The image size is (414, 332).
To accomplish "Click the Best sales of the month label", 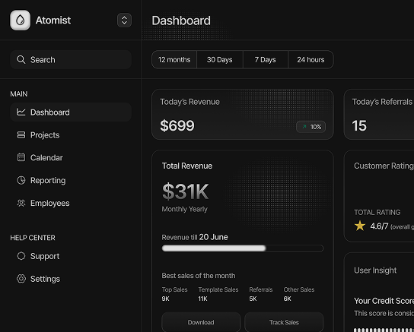I will point(199,276).
